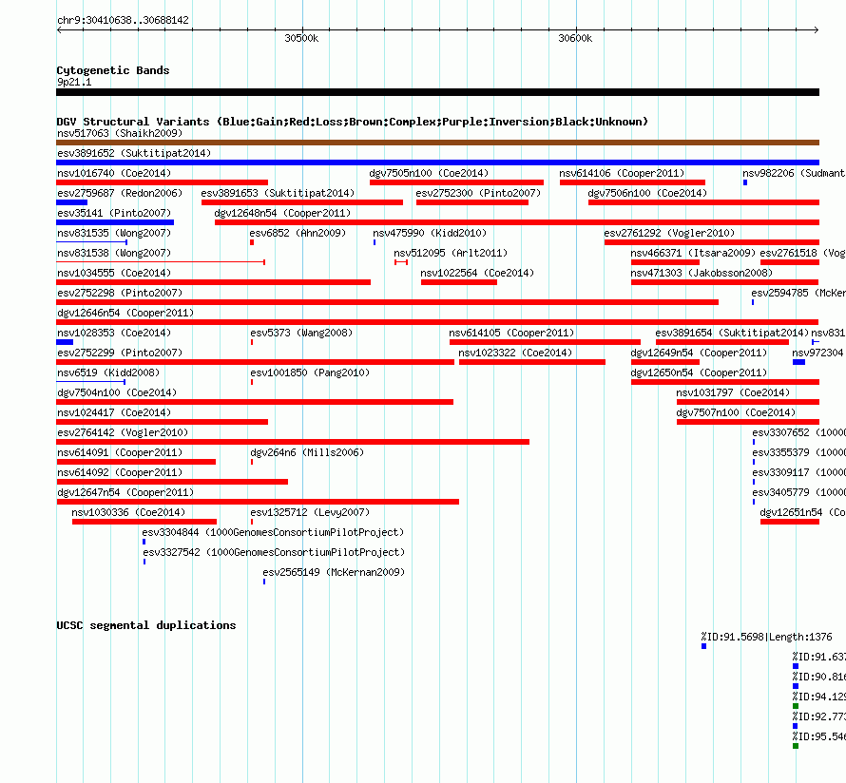Click the dgv7505n100 (Coe2014) label
The width and height of the screenshot is (846, 783).
coord(429,173)
